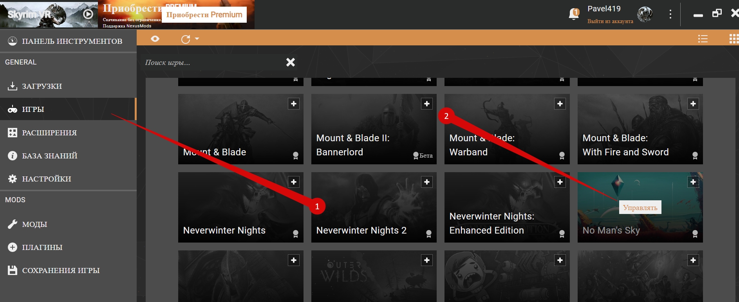Open the Downloads (ЗАГРУЗКИ) section
The height and width of the screenshot is (302, 739).
68,86
